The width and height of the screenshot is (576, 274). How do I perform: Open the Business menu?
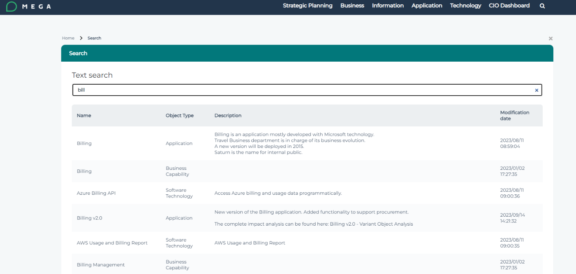coord(352,5)
